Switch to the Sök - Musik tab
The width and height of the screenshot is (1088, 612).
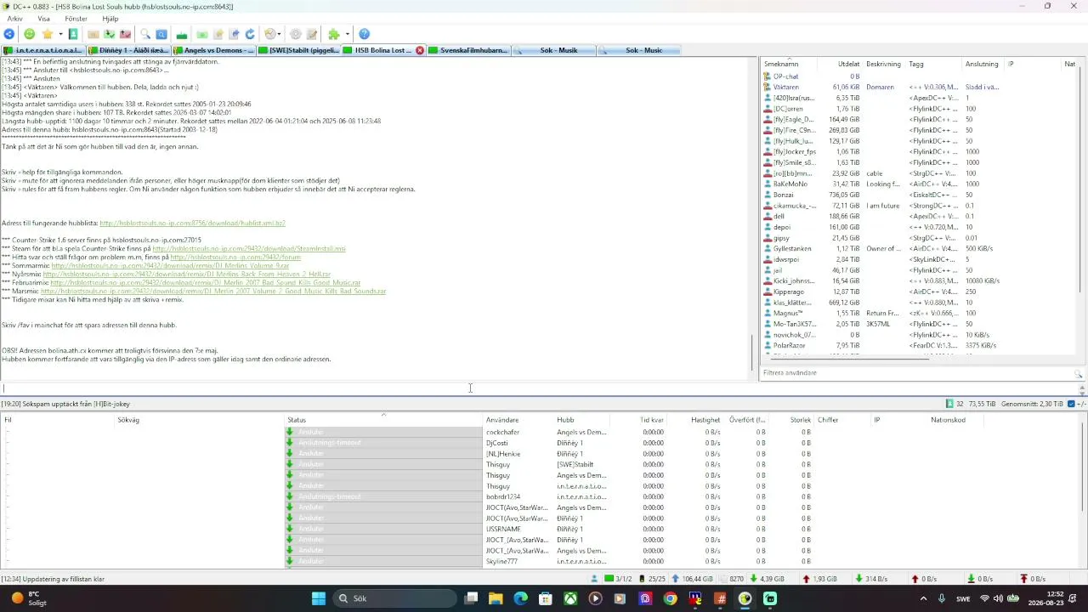tap(553, 50)
